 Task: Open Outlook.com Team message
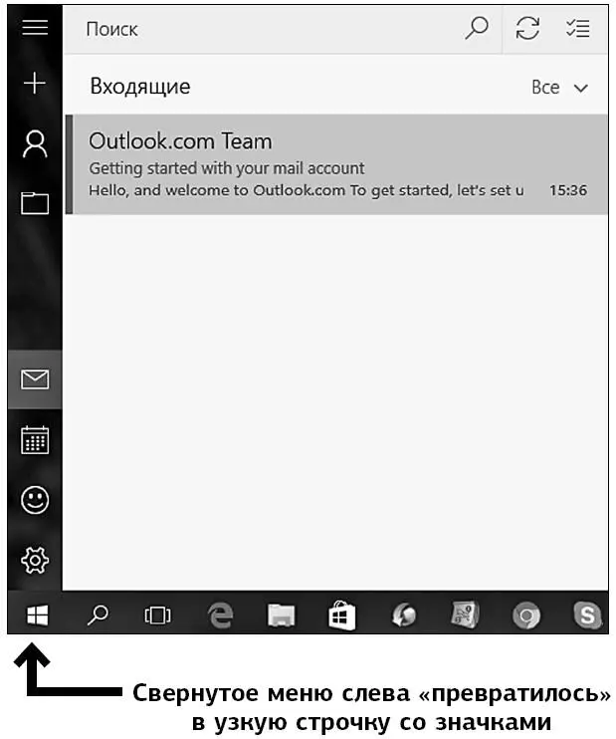click(x=336, y=164)
